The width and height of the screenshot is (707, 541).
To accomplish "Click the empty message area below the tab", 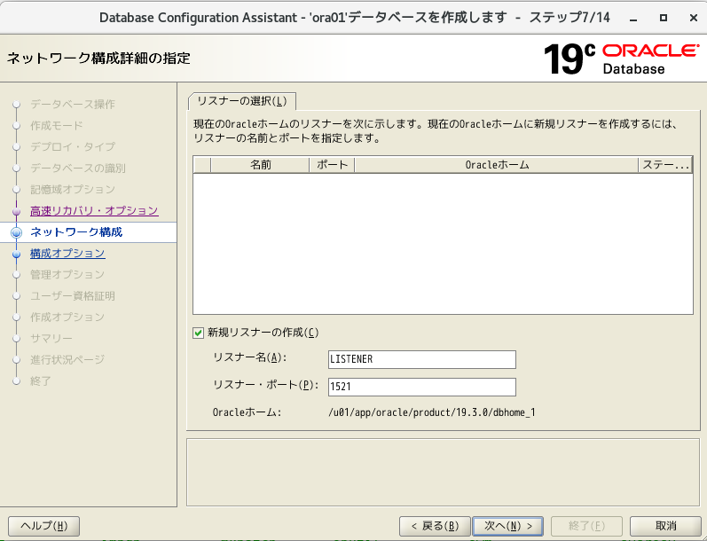I will pos(443,472).
